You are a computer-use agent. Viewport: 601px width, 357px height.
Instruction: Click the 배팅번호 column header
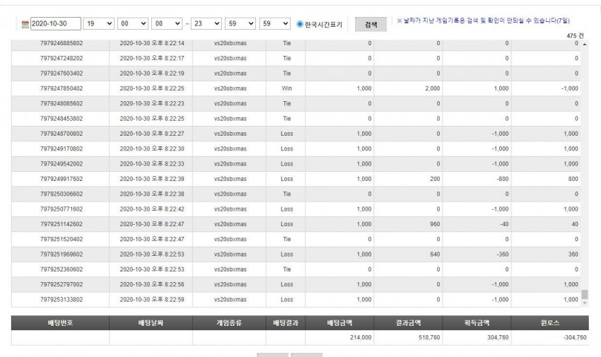coord(60,323)
